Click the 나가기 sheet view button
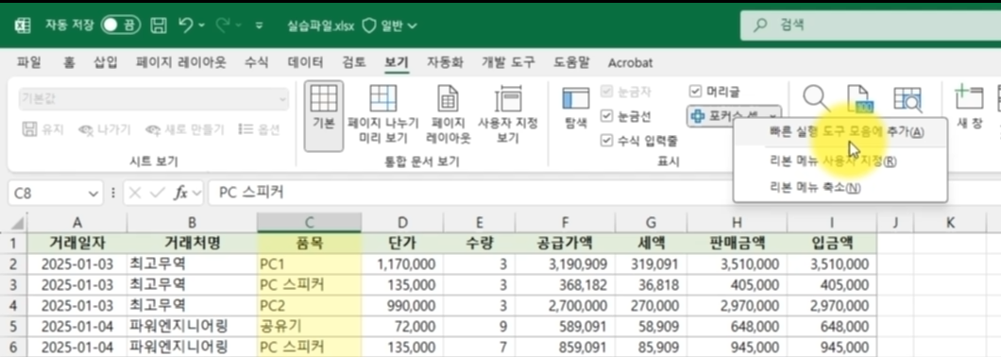This screenshot has width=1001, height=357. (104, 129)
